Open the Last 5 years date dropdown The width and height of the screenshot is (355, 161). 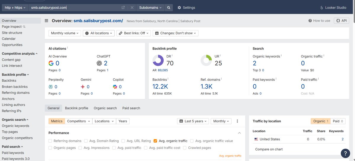pyautogui.click(x=193, y=121)
